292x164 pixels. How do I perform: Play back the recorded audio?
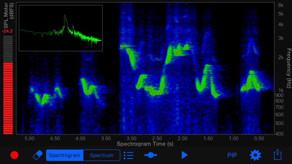[x=185, y=155]
